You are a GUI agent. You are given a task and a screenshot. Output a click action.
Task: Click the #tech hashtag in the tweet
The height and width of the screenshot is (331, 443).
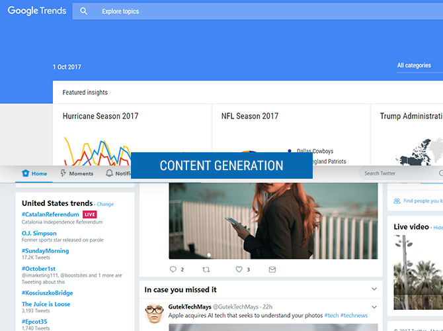point(331,315)
